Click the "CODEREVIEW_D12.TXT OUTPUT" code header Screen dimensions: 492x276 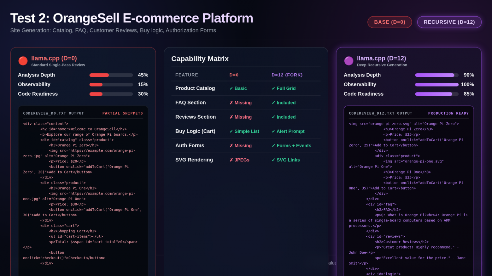[380, 113]
